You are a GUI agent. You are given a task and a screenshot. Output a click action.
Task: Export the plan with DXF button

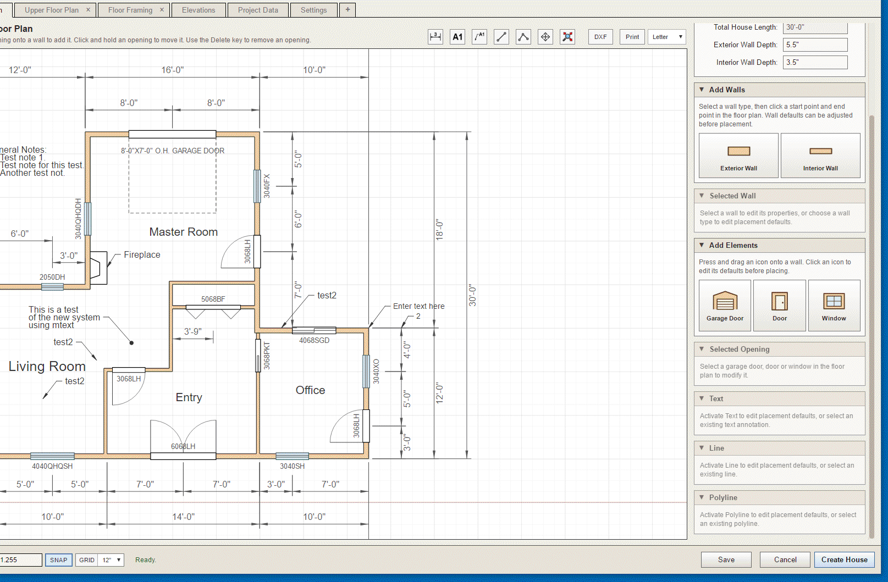[x=600, y=37]
